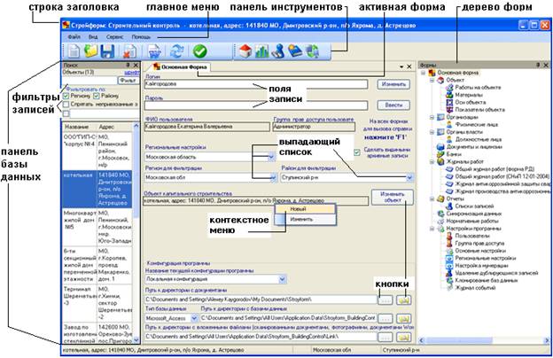Click the green checkmark toolbar icon

point(199,52)
